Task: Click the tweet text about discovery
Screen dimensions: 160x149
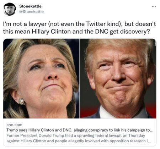Action: [79, 28]
